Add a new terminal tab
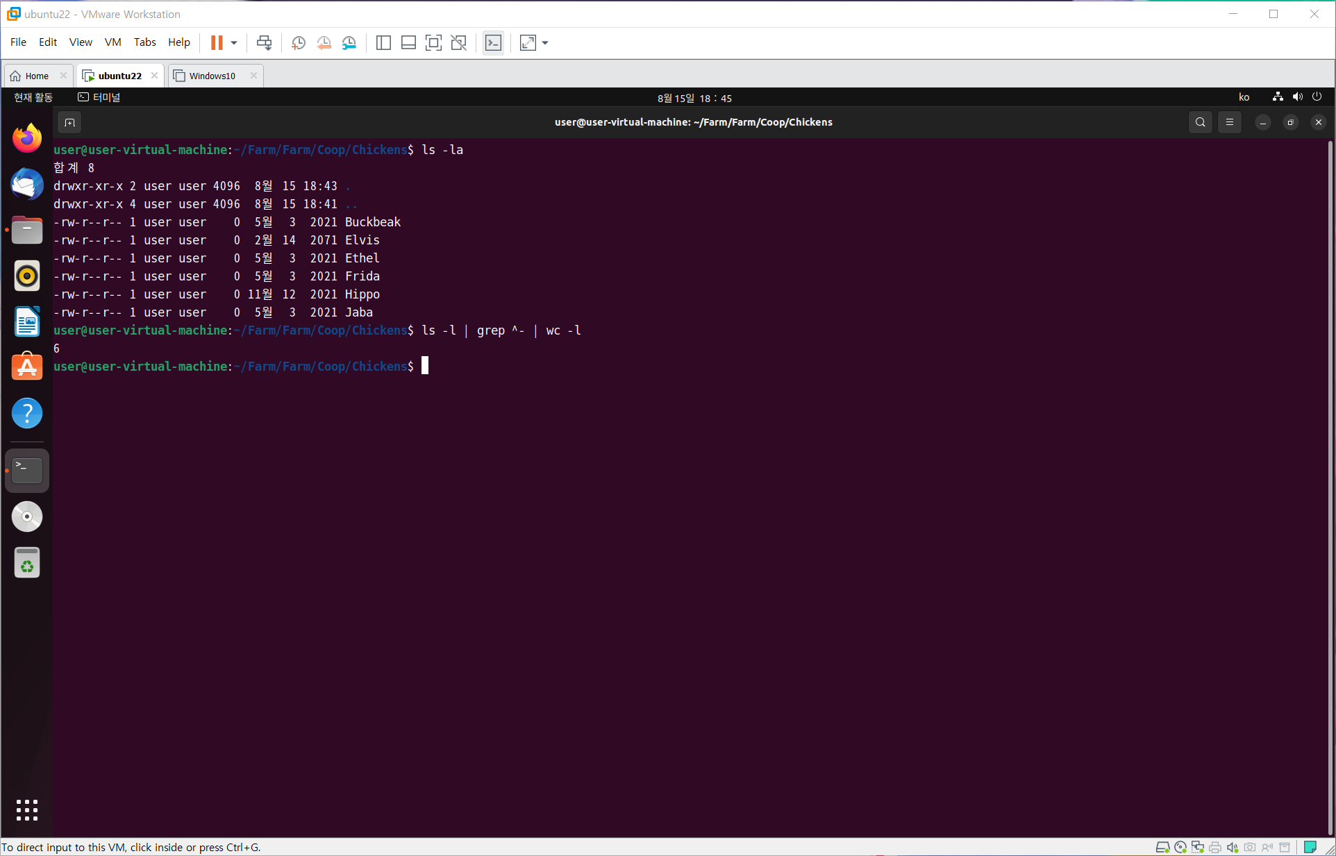The height and width of the screenshot is (856, 1336). coord(69,122)
